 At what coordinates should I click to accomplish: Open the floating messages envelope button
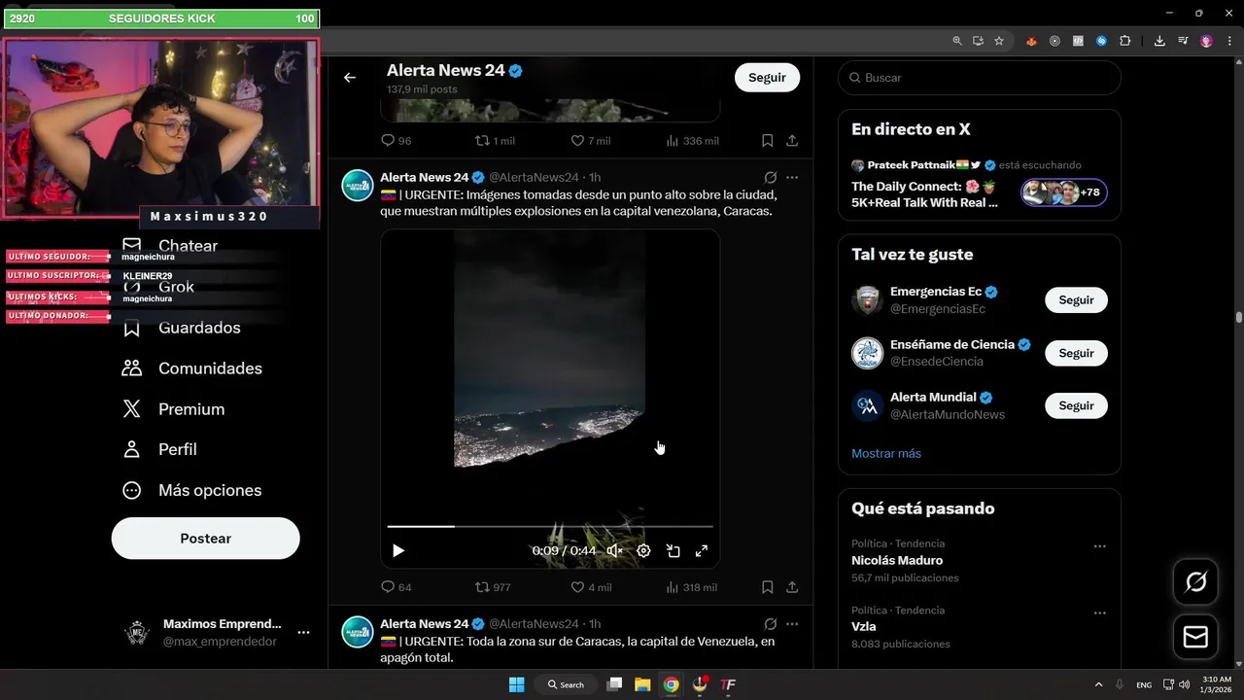(x=1196, y=637)
